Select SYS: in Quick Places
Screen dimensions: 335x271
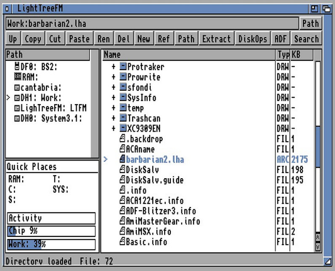61,189
